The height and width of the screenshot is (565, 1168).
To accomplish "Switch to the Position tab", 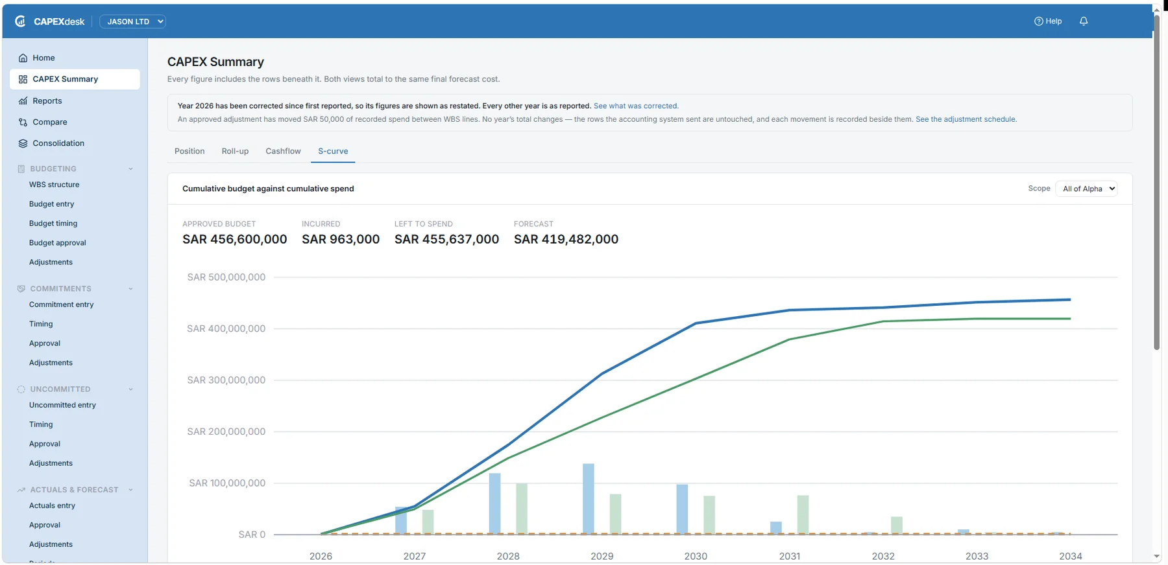I will tap(189, 151).
